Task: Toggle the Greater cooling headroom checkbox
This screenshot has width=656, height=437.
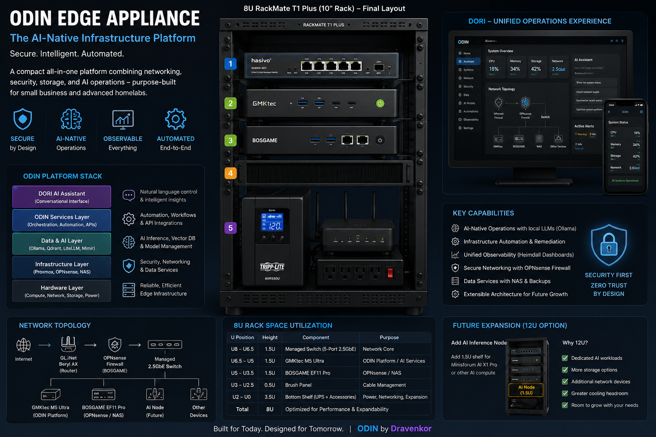Action: click(565, 393)
